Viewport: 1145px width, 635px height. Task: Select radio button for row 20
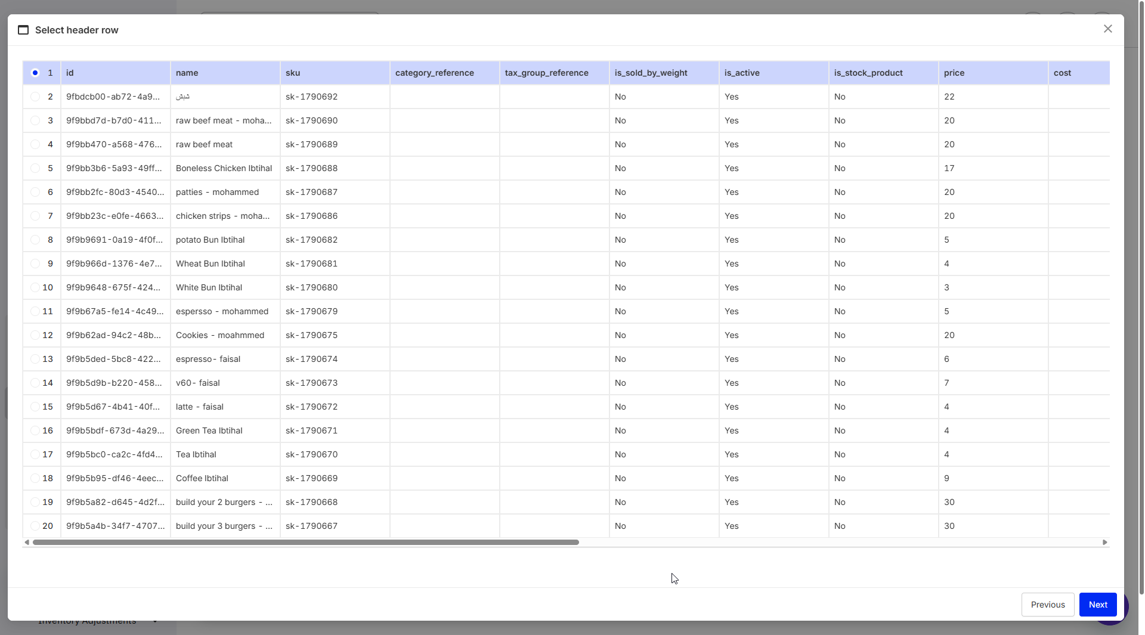[x=35, y=526]
